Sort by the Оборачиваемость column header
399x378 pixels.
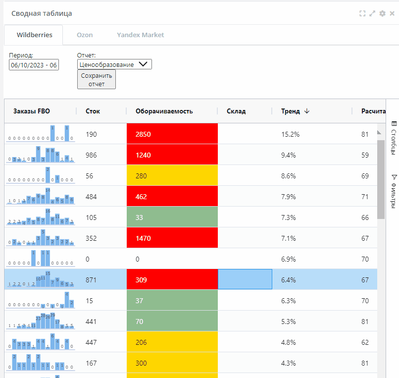click(164, 111)
